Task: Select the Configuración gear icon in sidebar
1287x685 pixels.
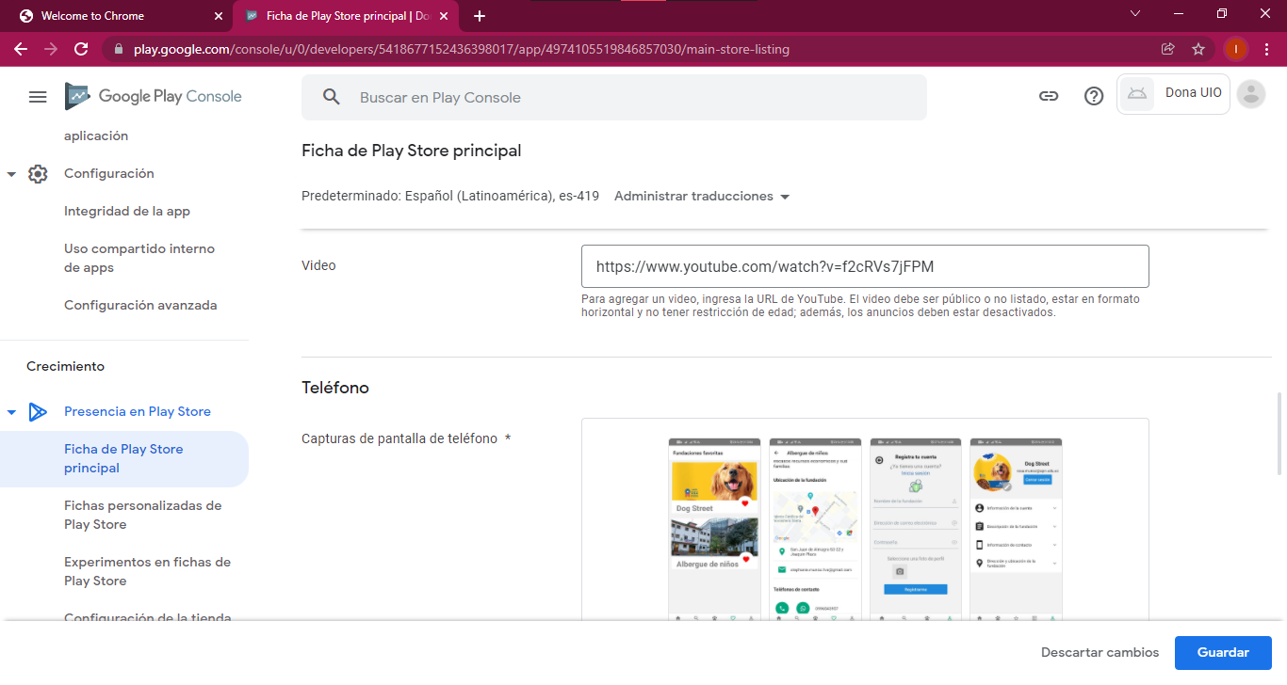Action: pyautogui.click(x=38, y=173)
